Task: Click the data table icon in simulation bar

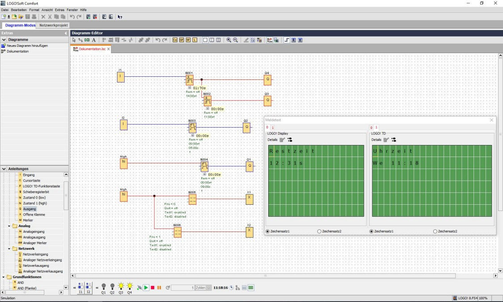Action: [x=244, y=288]
